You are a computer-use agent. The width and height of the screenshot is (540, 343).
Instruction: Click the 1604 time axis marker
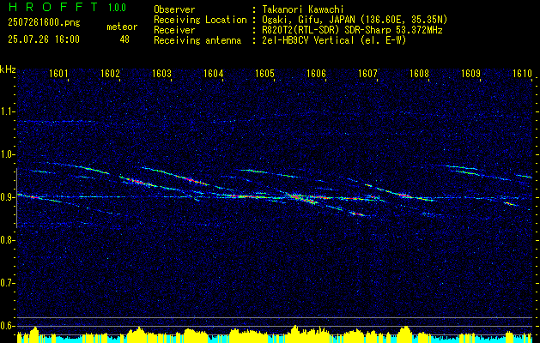click(213, 73)
